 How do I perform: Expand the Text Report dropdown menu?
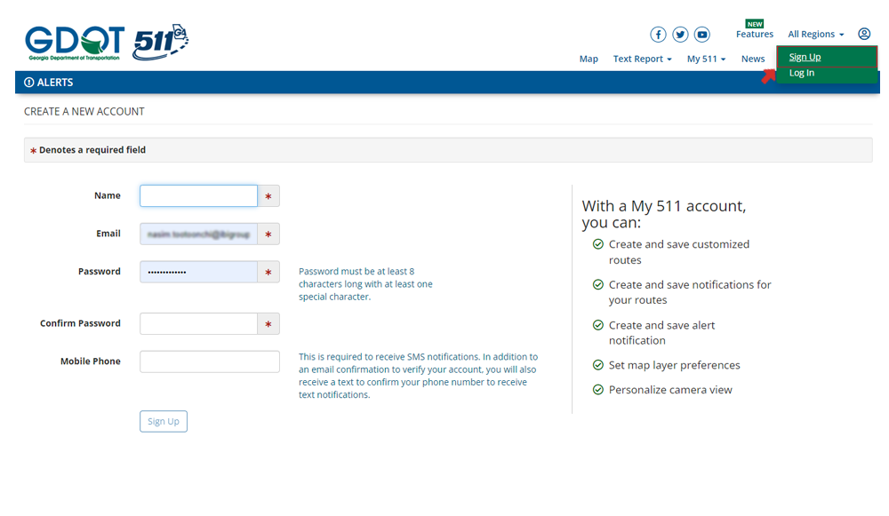(642, 59)
